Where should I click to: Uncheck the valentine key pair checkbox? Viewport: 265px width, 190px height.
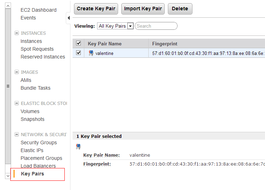pyautogui.click(x=78, y=53)
